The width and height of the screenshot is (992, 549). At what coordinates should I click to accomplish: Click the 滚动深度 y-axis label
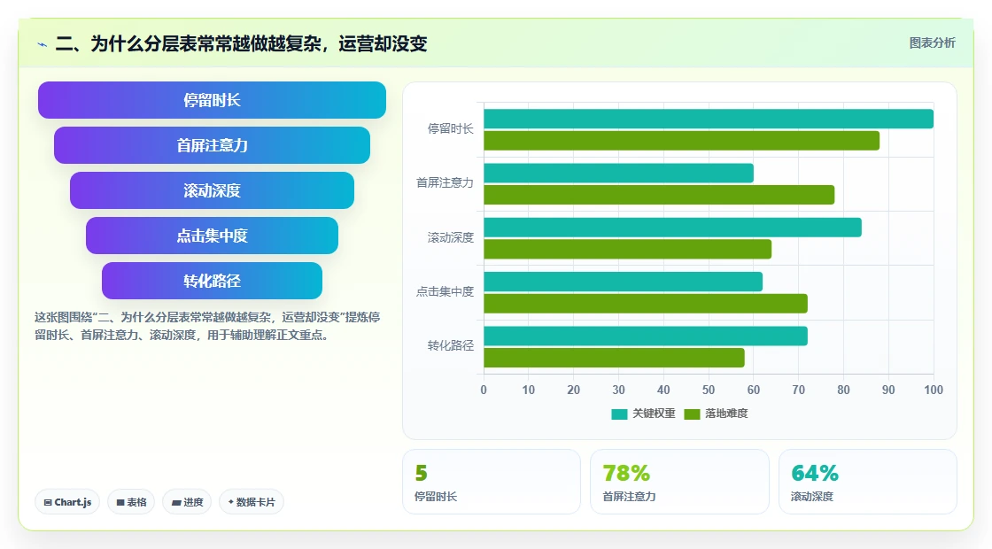click(x=451, y=238)
